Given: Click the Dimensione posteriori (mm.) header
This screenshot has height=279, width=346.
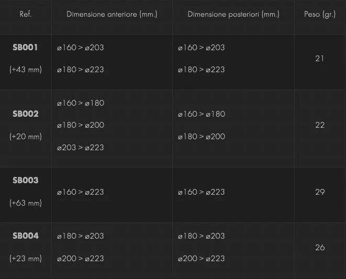Looking at the screenshot, I should (233, 14).
